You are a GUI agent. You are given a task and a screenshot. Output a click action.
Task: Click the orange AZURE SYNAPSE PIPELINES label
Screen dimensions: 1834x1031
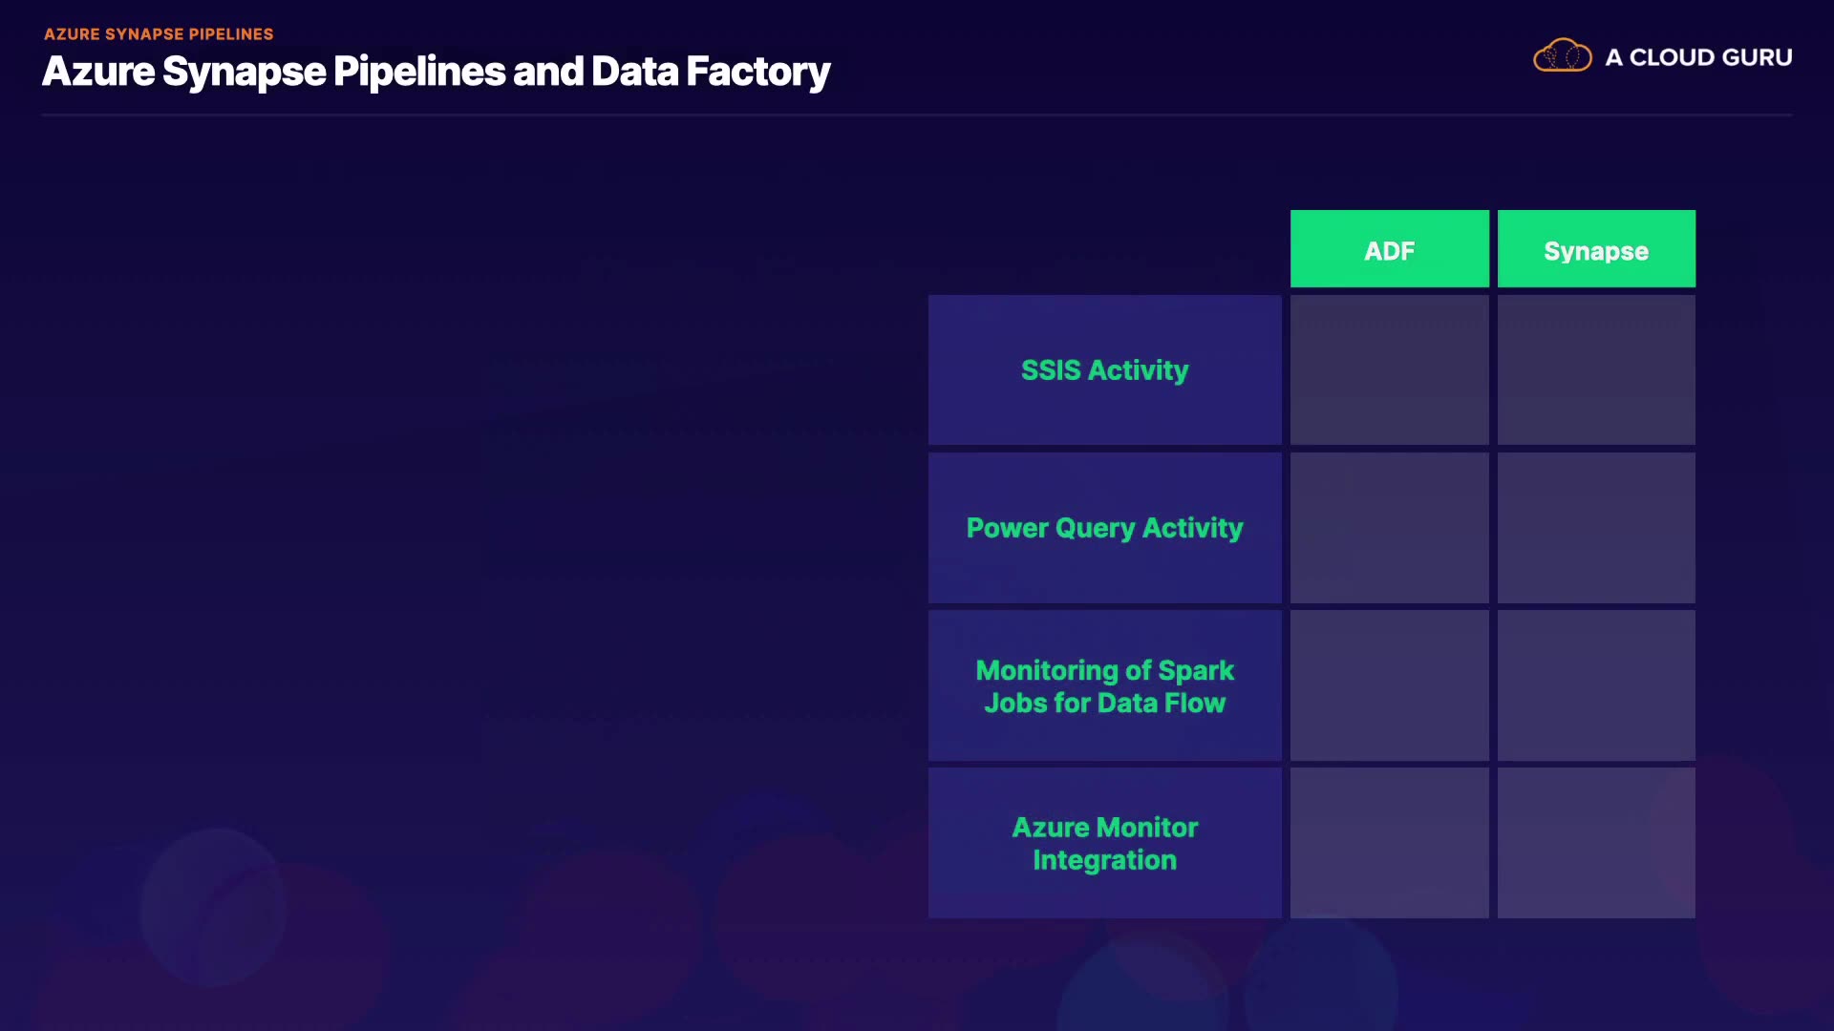point(159,34)
